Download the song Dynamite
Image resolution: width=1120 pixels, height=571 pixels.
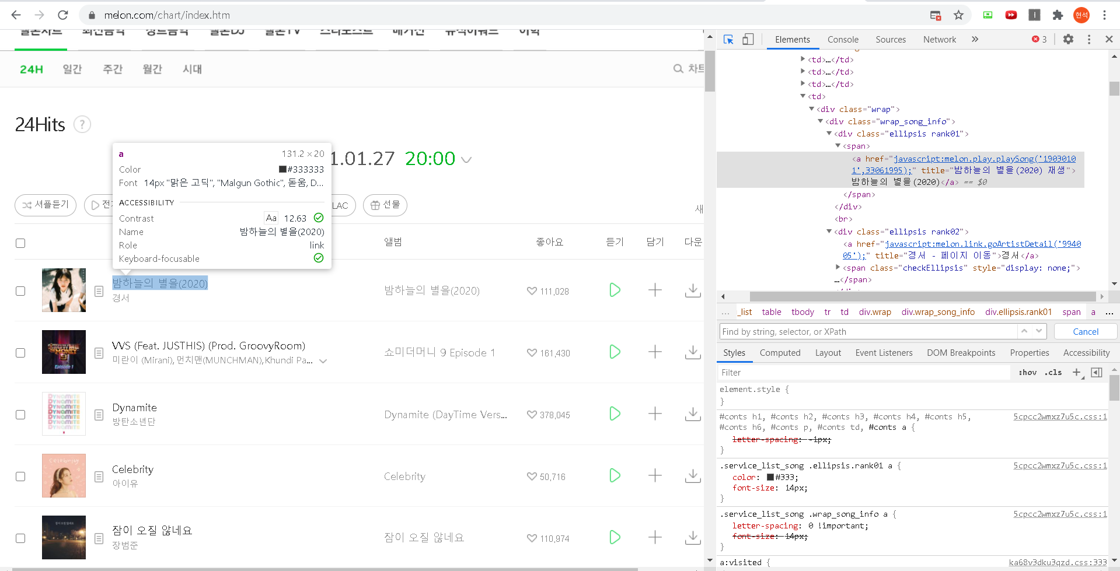(x=693, y=414)
